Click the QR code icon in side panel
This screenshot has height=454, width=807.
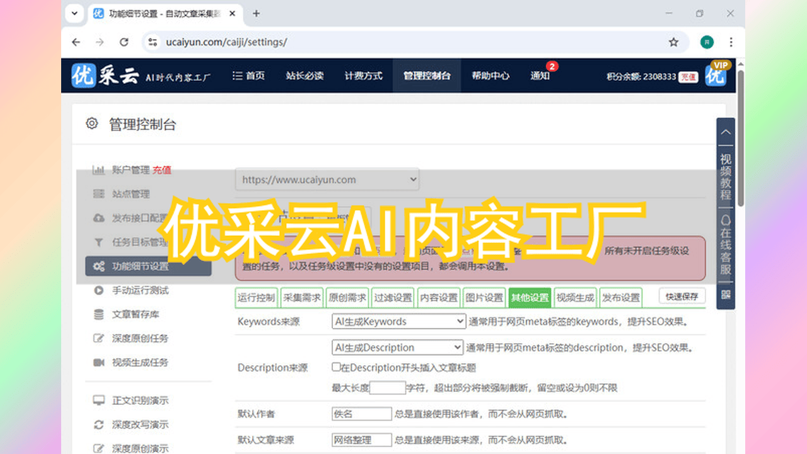point(726,294)
